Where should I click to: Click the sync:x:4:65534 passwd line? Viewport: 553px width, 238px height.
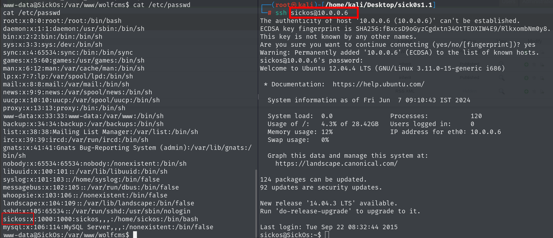pyautogui.click(x=68, y=53)
